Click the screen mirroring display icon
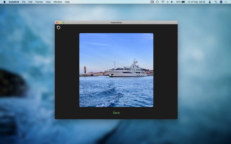This screenshot has height=144, width=231. click(x=152, y=2)
